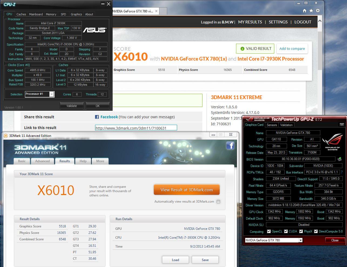Screen dimensions: 347x267
Task: Click View Result at 3DMark.com button
Action: (x=187, y=190)
